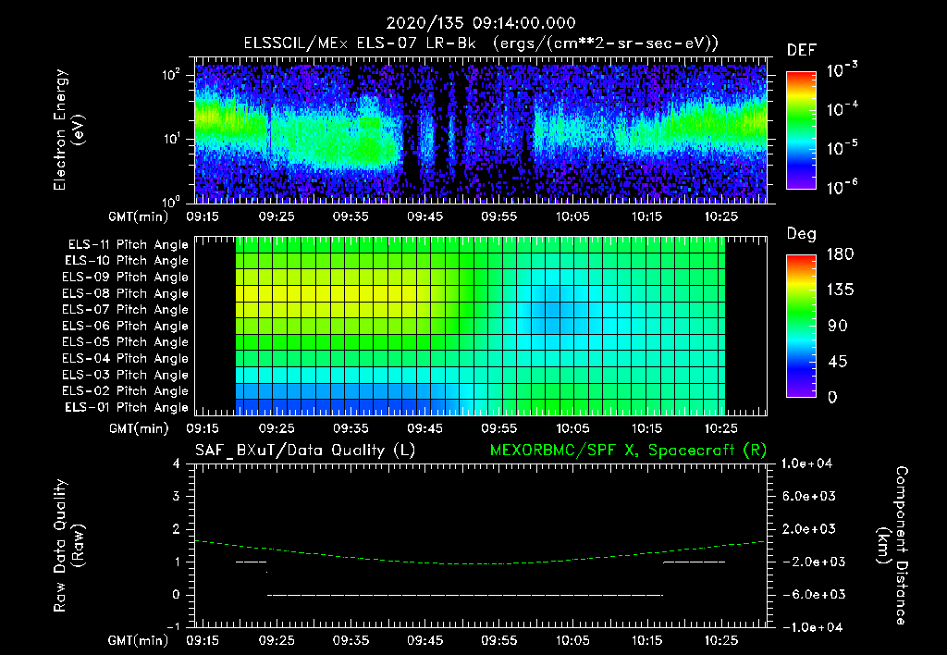Click 'GMT(min)' label beneath the pitch angle panel
This screenshot has width=947, height=655.
pyautogui.click(x=139, y=429)
